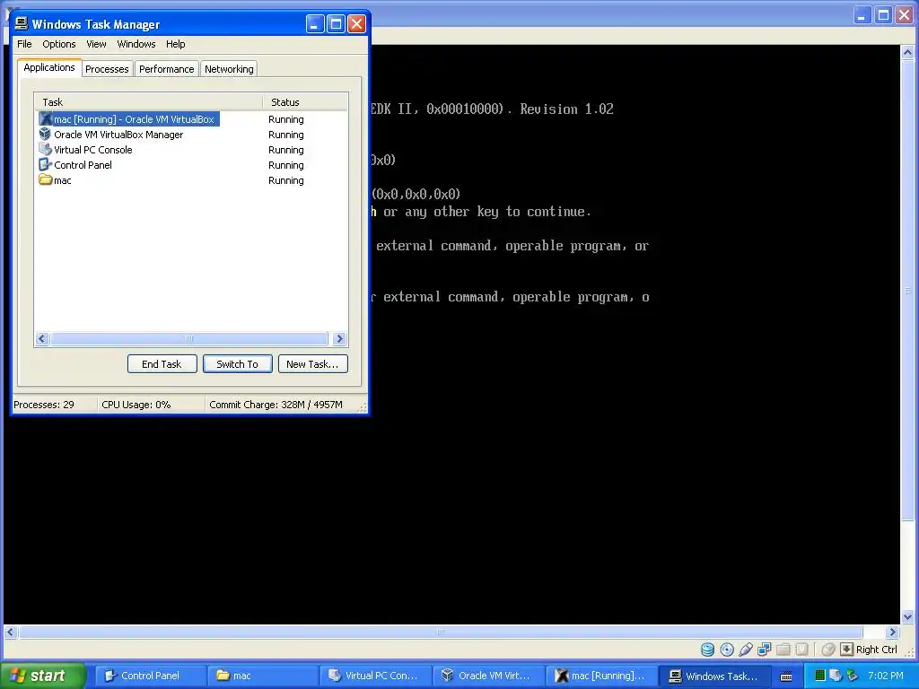This screenshot has width=919, height=689.
Task: Click the CPU Usage: 0% status entry
Action: pos(136,405)
